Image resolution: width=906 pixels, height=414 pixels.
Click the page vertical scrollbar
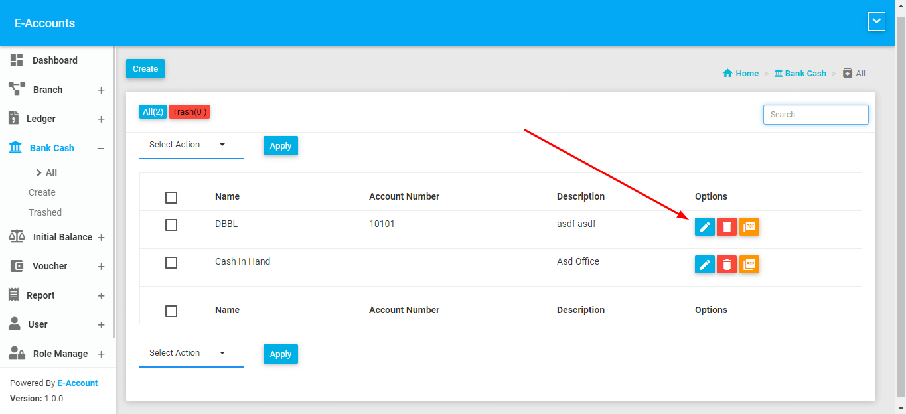pyautogui.click(x=901, y=199)
